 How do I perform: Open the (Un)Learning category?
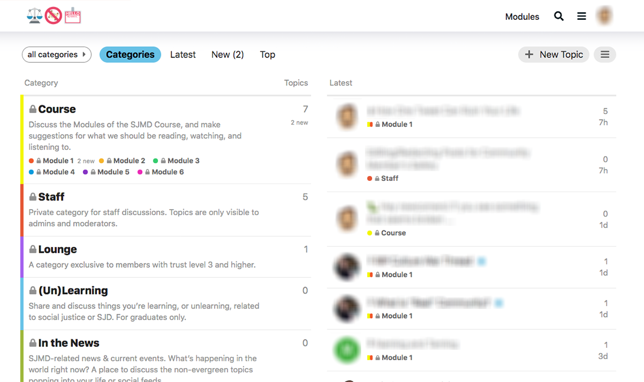pyautogui.click(x=73, y=291)
